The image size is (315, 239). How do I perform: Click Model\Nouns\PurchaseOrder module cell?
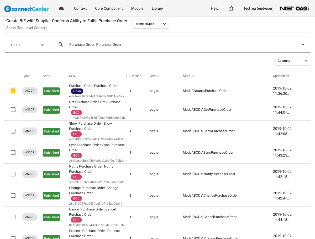pyautogui.click(x=205, y=91)
